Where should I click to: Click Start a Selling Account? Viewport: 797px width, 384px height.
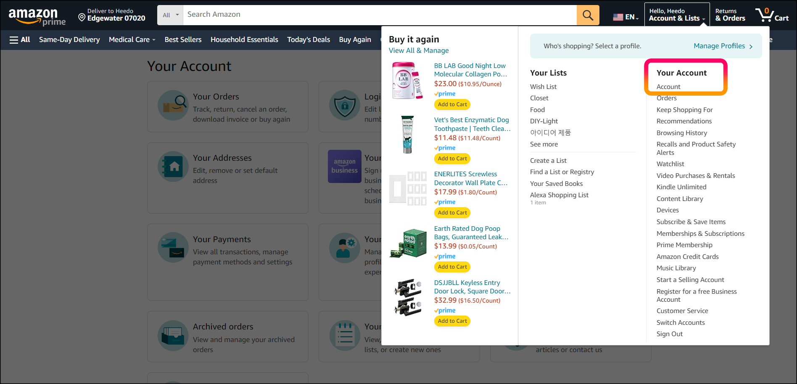click(x=690, y=280)
